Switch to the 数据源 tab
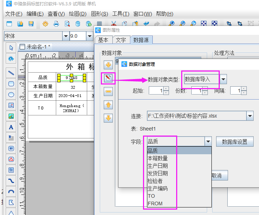Viewport: 259px width, 215px height. point(141,40)
